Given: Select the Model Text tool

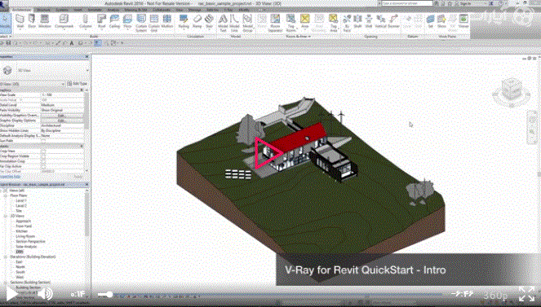Looking at the screenshot, I should click(223, 23).
